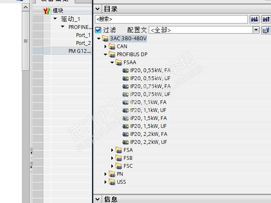Click the <搜索> catalog search field
The width and height of the screenshot is (271, 203).
click(171, 19)
